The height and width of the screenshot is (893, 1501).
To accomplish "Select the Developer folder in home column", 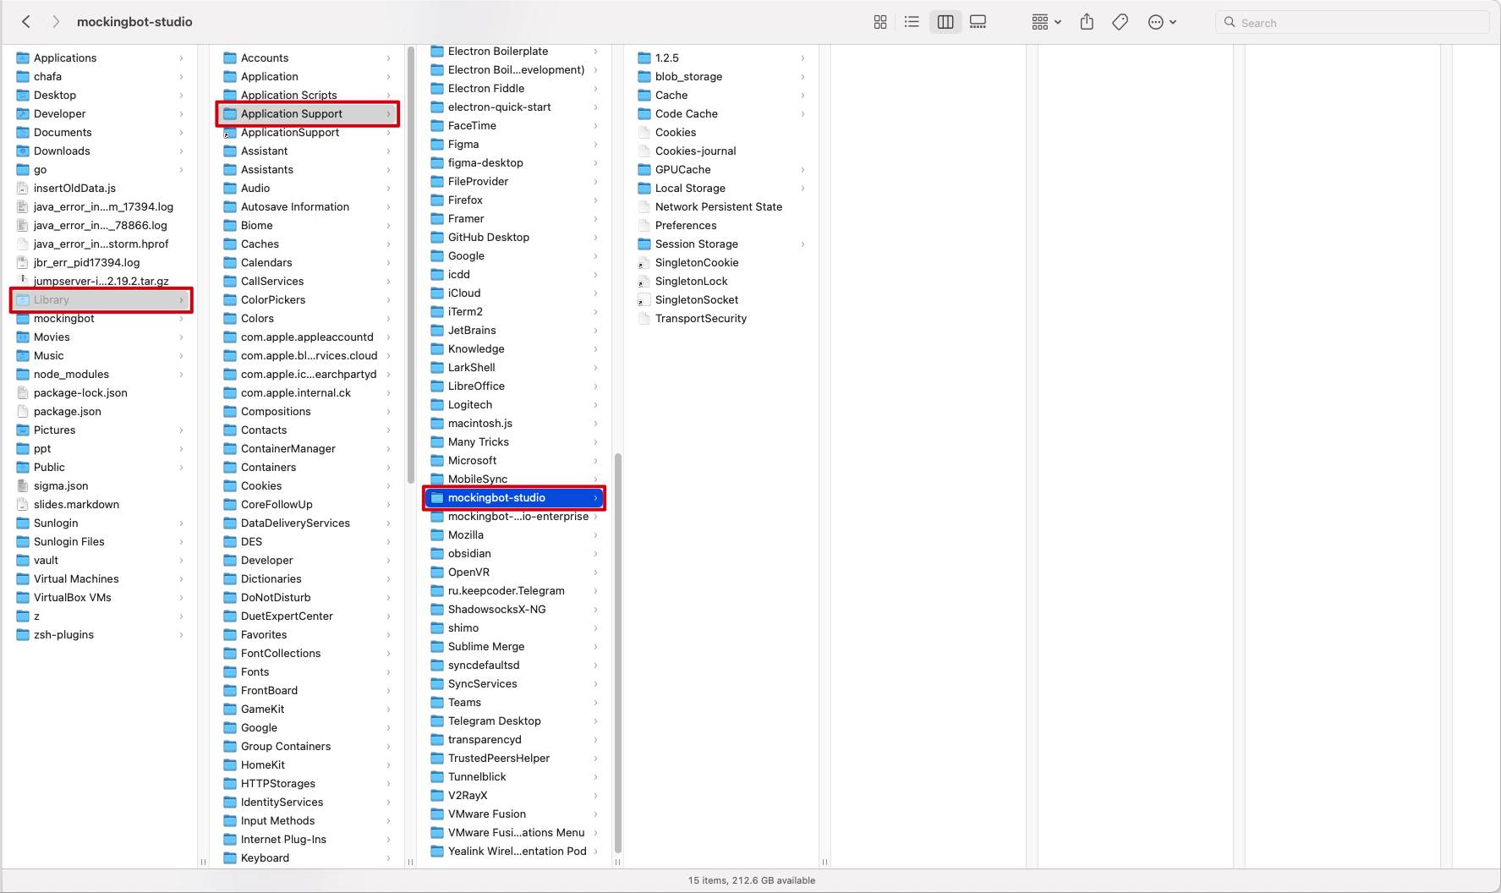I will click(x=101, y=113).
